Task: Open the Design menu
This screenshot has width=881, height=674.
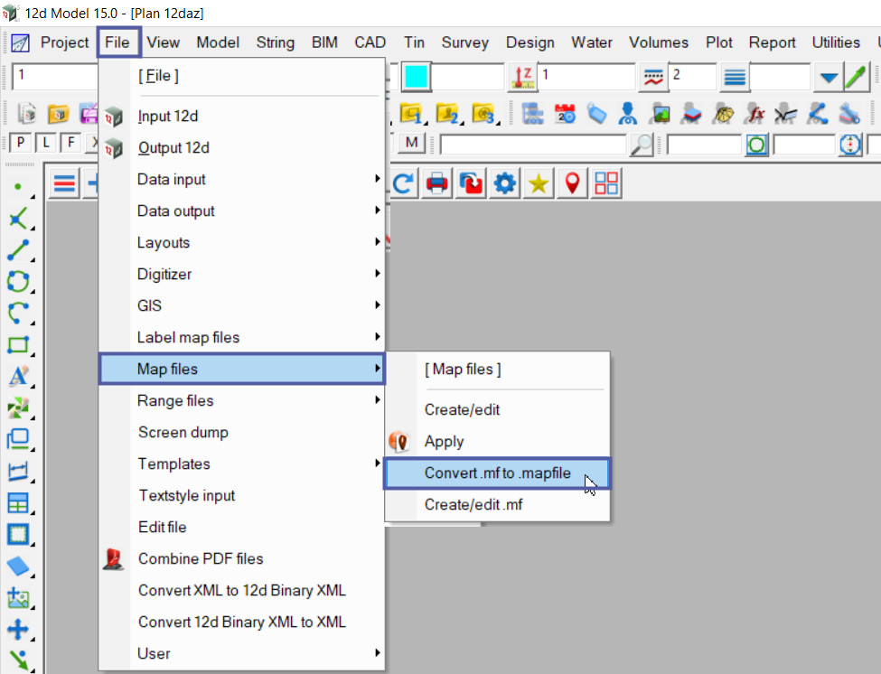Action: [530, 42]
